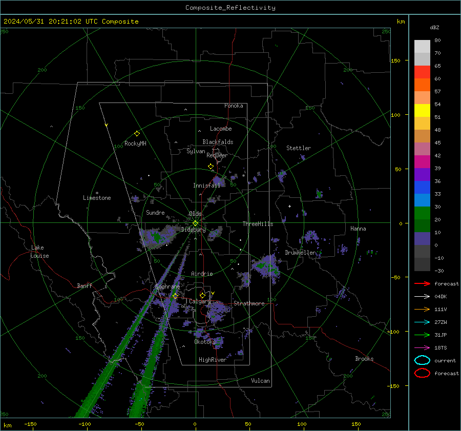The height and width of the screenshot is (431, 461).
Task: Click the Innisfail map label
Action: coord(206,186)
